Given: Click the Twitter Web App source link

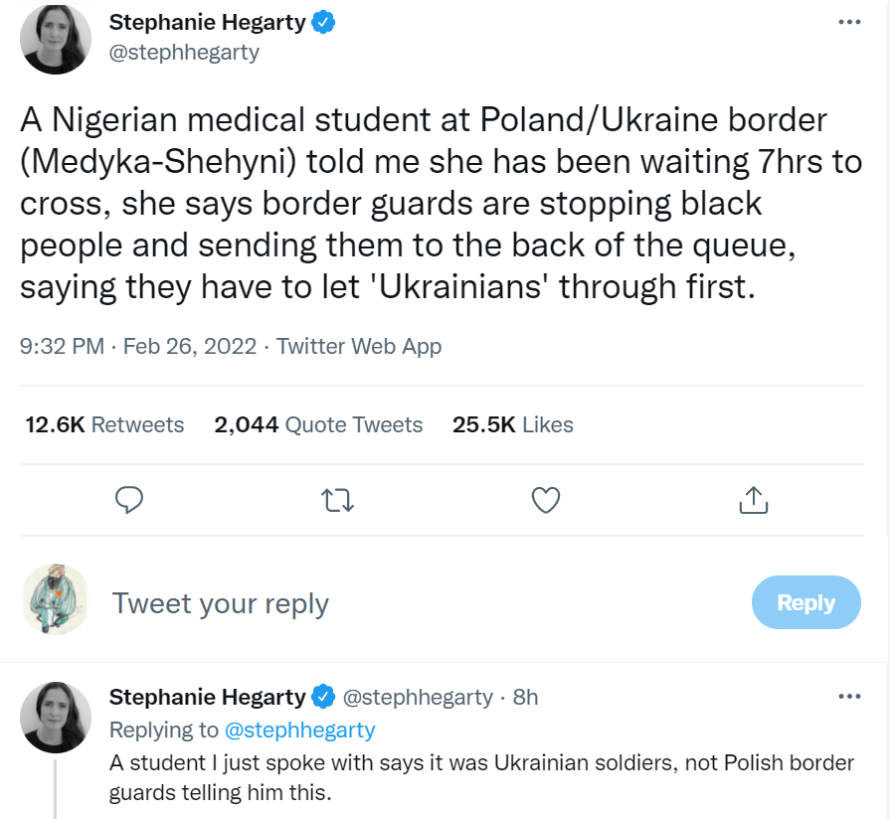Looking at the screenshot, I should coord(359,347).
